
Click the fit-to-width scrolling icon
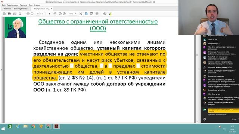point(81,14)
